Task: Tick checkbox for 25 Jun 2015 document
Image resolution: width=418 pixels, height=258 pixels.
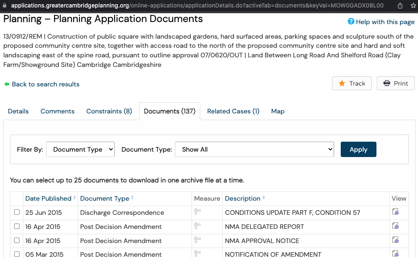Action: pyautogui.click(x=17, y=212)
